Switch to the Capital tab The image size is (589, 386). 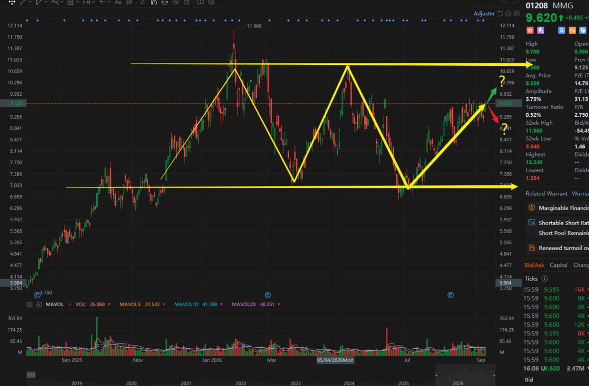559,265
